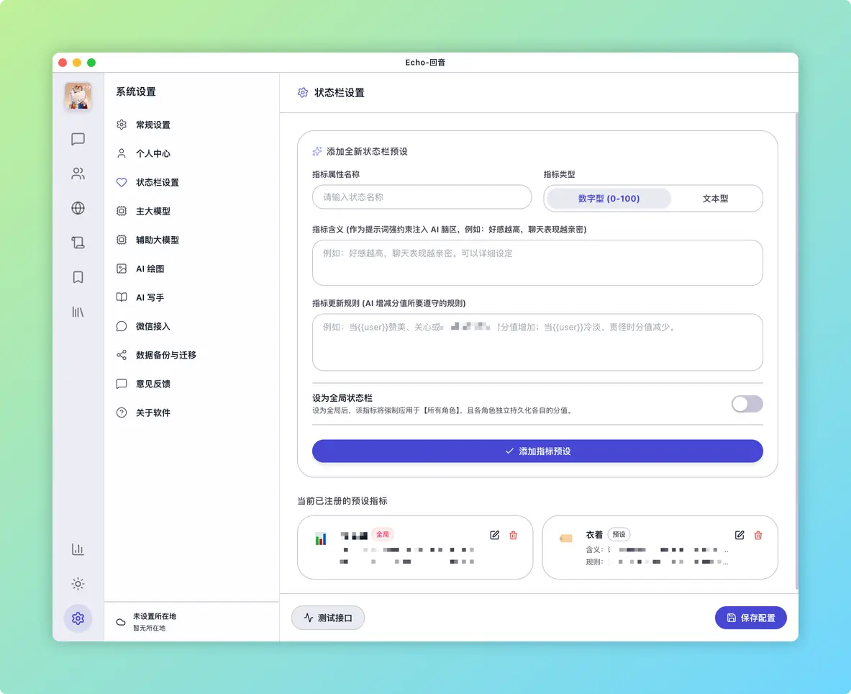The image size is (851, 694).
Task: Click the 保存配置 button
Action: (750, 618)
